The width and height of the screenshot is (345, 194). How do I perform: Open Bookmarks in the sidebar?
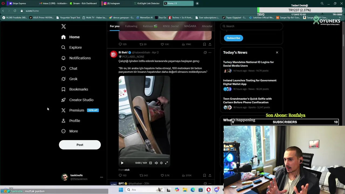tap(75, 89)
